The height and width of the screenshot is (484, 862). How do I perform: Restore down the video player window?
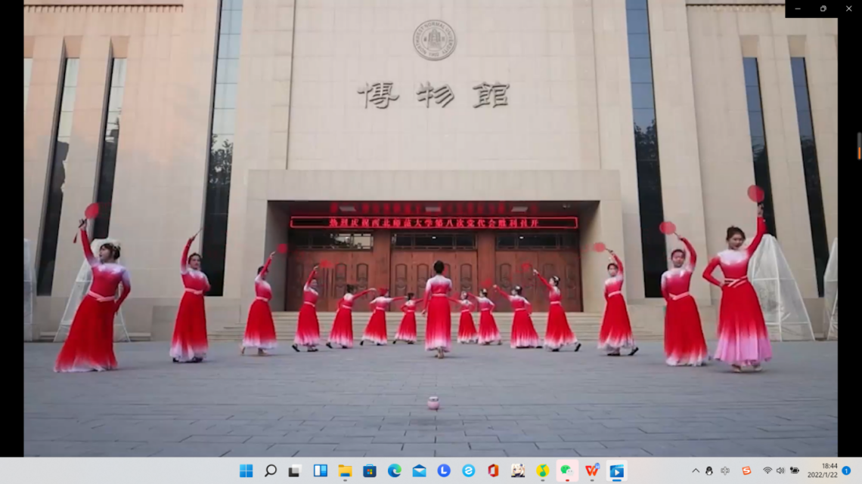pyautogui.click(x=823, y=8)
